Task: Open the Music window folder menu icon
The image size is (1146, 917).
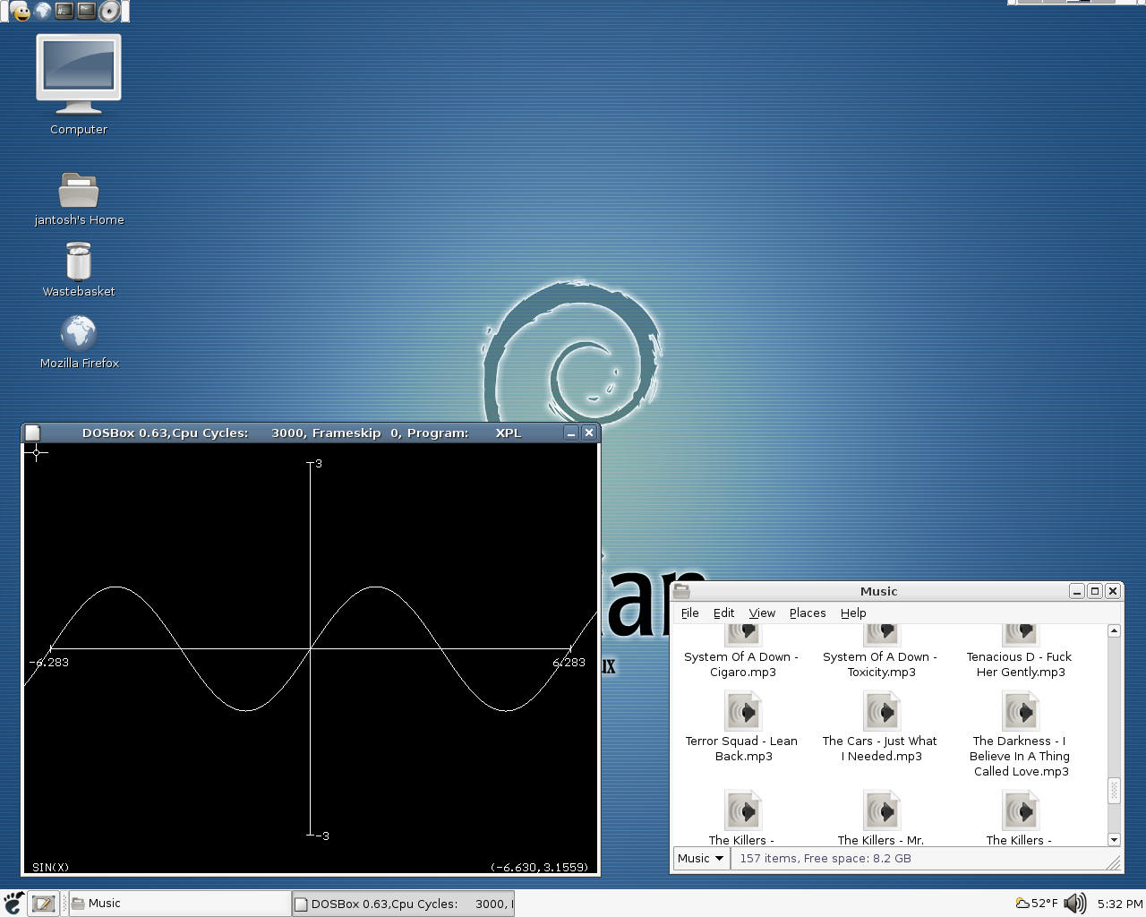Action: pos(681,591)
